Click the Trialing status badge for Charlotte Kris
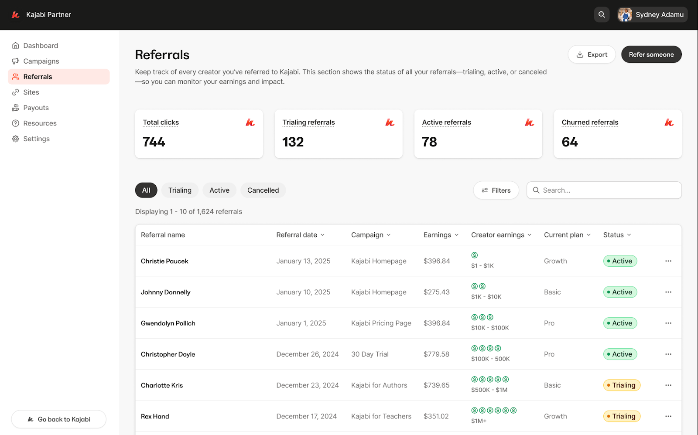 tap(622, 385)
